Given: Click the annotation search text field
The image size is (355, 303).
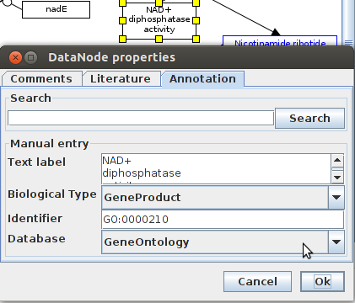Looking at the screenshot, I should tap(141, 118).
